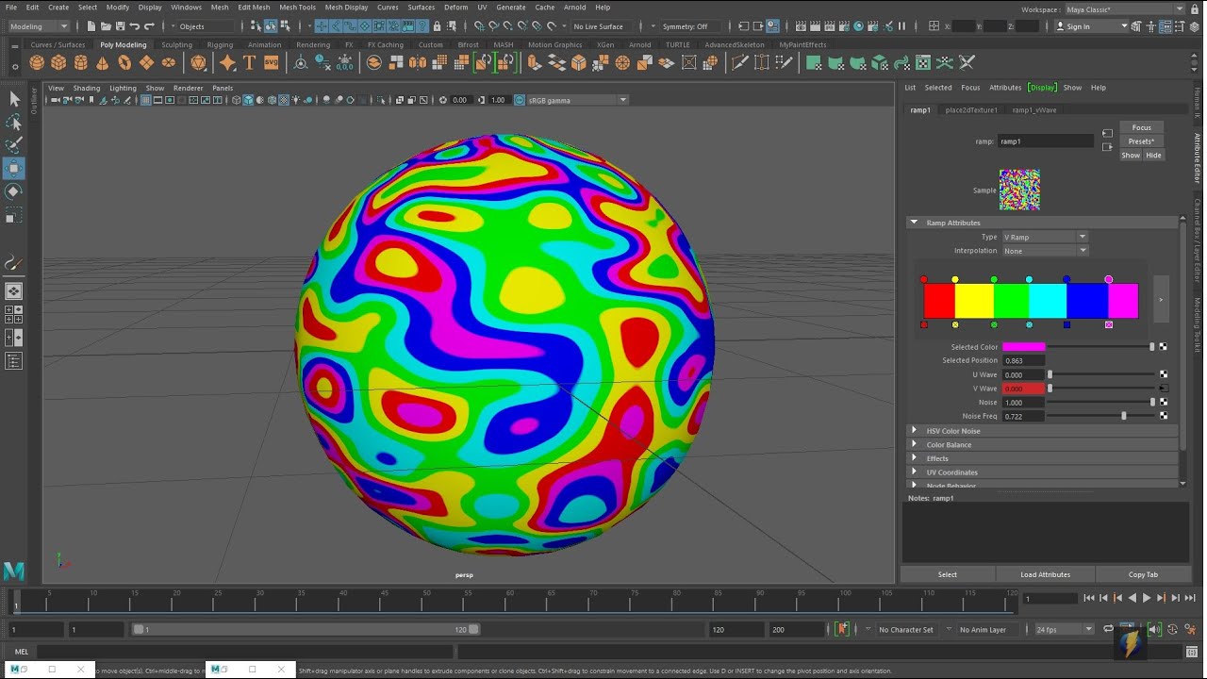1207x679 pixels.
Task: Click the Focus button beside the ramp name
Action: point(1141,127)
